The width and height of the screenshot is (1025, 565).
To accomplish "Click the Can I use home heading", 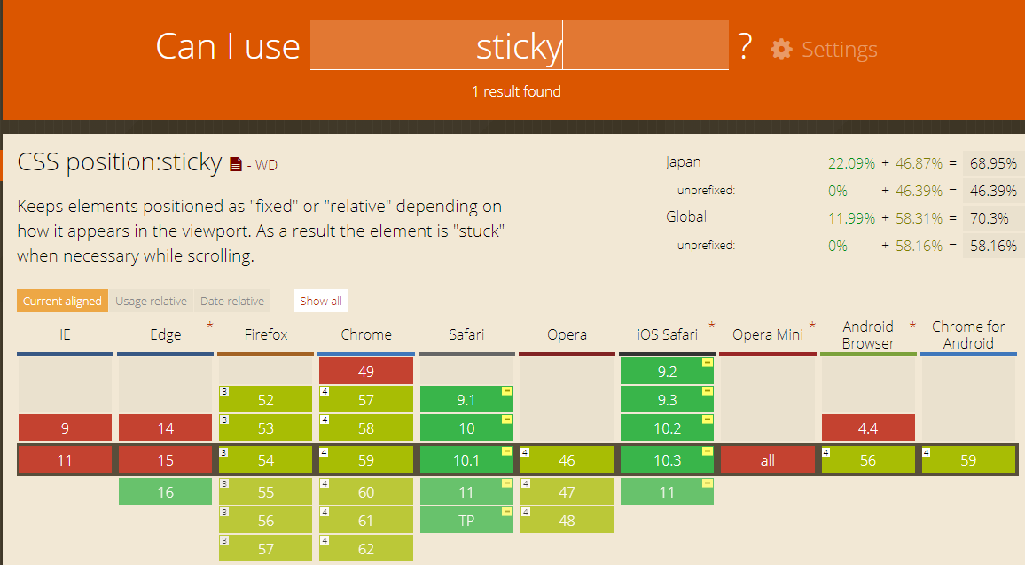I will click(228, 46).
